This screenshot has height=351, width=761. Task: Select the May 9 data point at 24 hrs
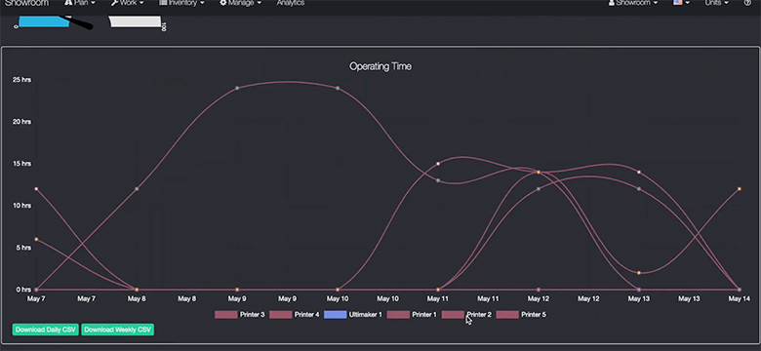pos(237,88)
